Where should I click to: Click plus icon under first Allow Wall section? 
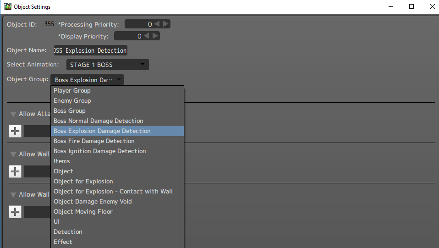coord(15,171)
